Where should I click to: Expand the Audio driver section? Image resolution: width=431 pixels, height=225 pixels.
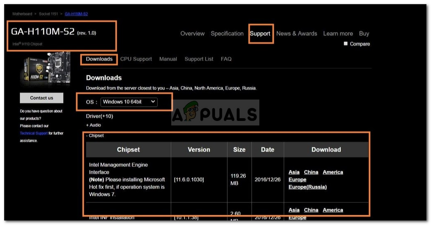coord(93,125)
